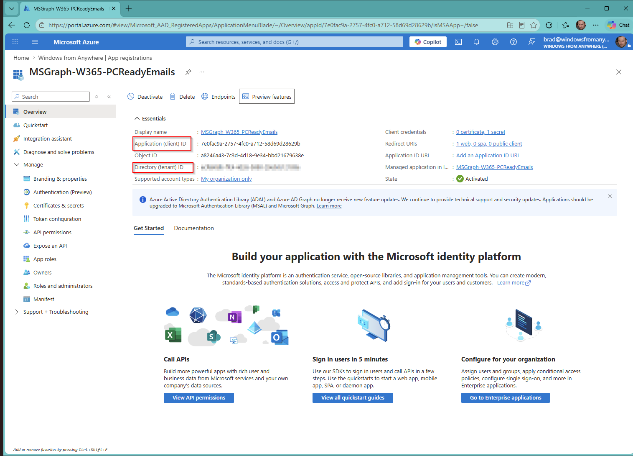Open portal settings gear
The width and height of the screenshot is (633, 456).
(495, 42)
